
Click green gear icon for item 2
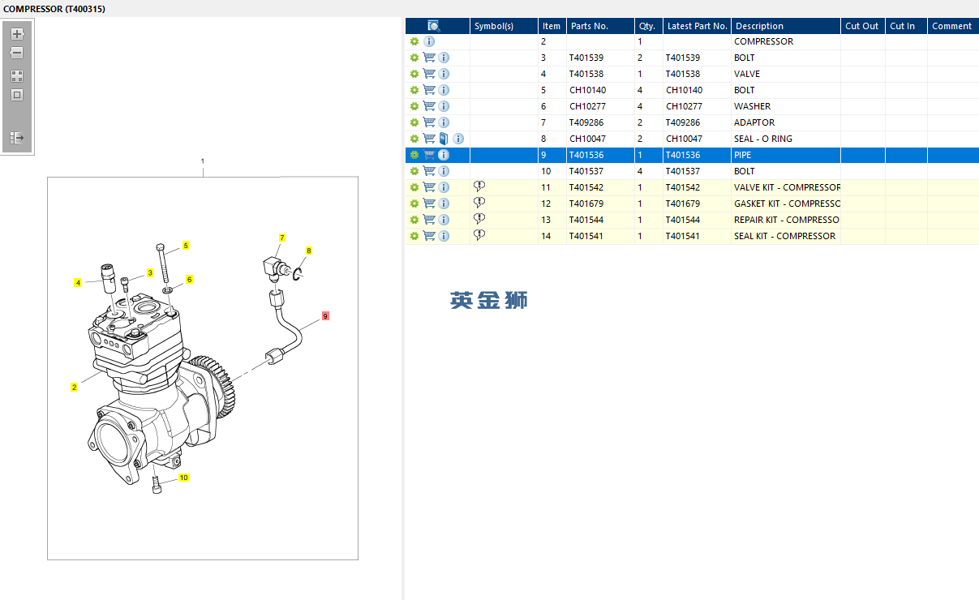[414, 41]
